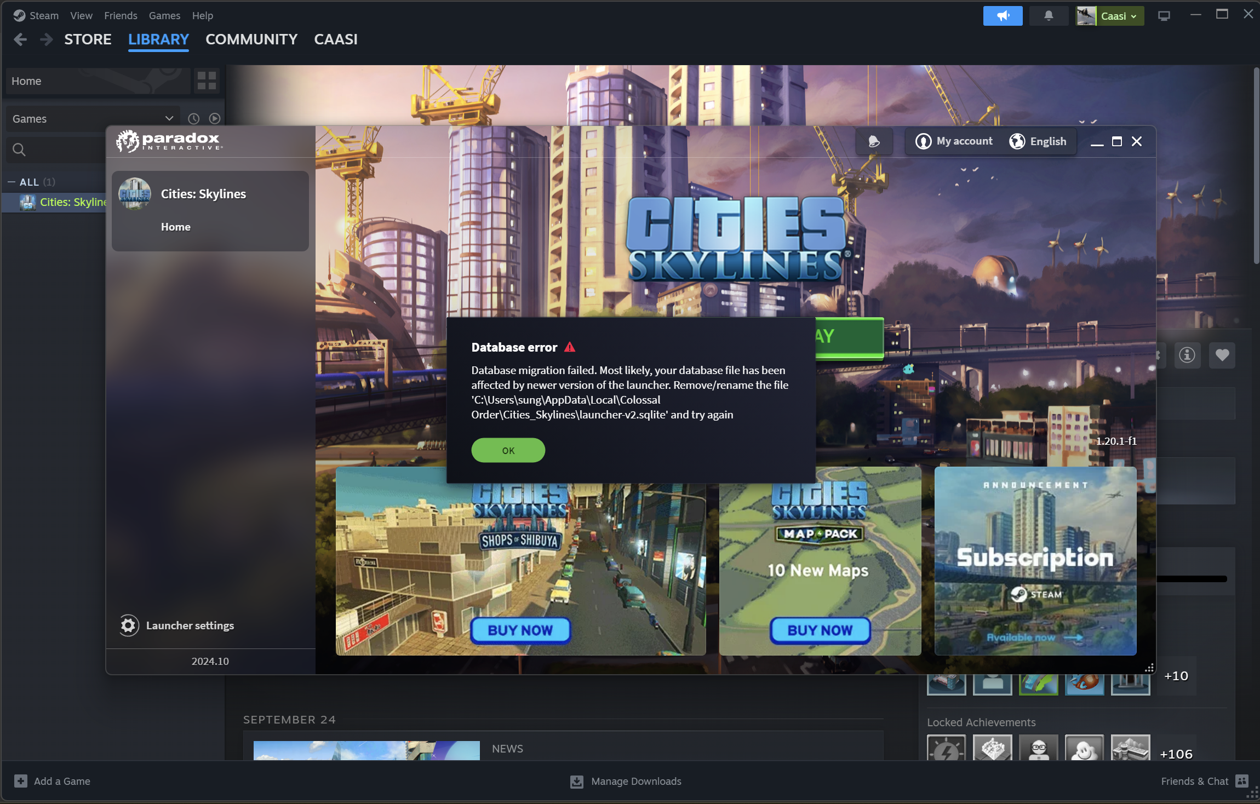Go forward with the Steam forward arrow
Image resolution: width=1260 pixels, height=804 pixels.
tap(47, 39)
